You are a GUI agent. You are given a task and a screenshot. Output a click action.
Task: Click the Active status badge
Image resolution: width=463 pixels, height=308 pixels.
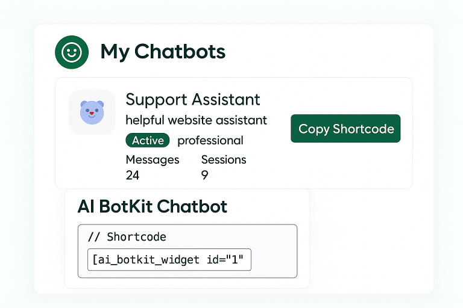click(148, 141)
